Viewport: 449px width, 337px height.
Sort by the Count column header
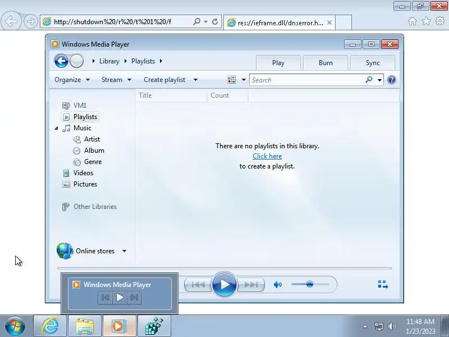pyautogui.click(x=228, y=95)
